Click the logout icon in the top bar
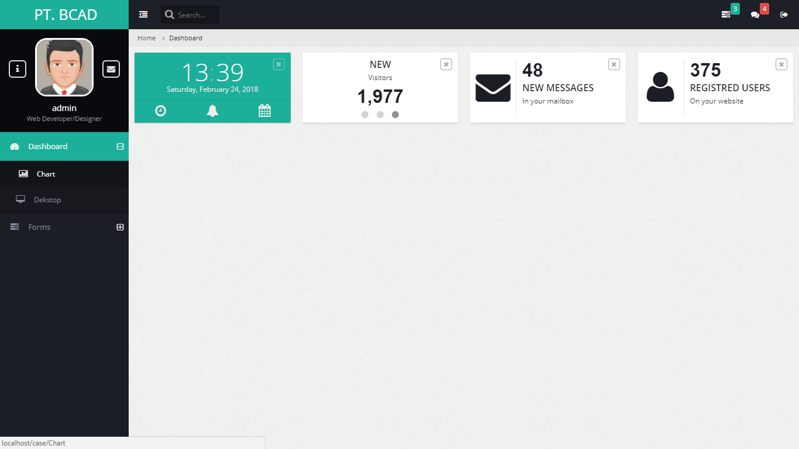 (784, 15)
